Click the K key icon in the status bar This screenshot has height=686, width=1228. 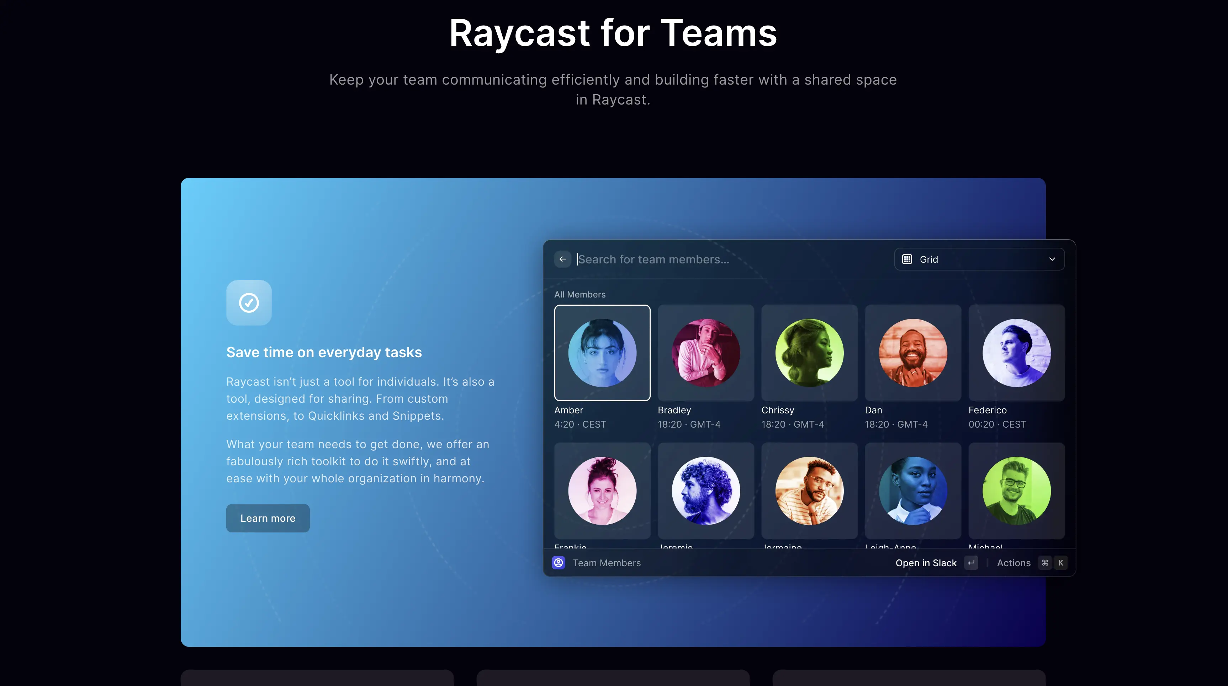pos(1061,563)
